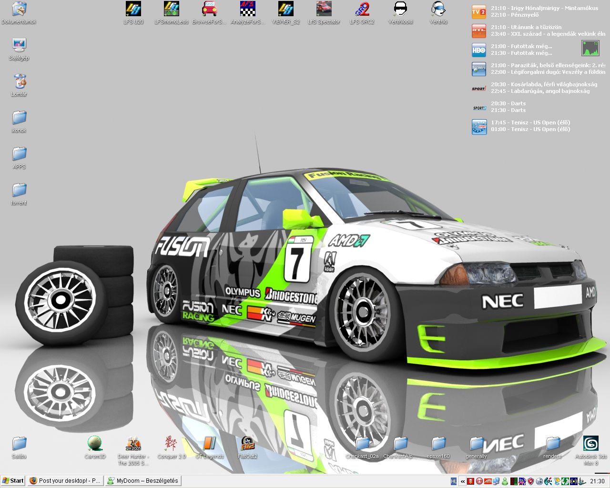Open the Start menu

(13, 481)
